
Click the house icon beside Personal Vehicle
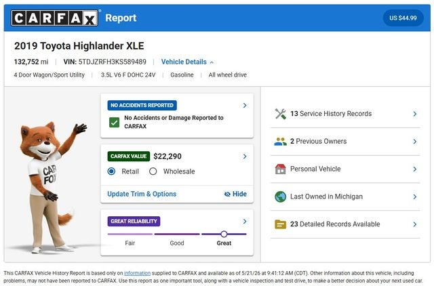click(x=280, y=169)
